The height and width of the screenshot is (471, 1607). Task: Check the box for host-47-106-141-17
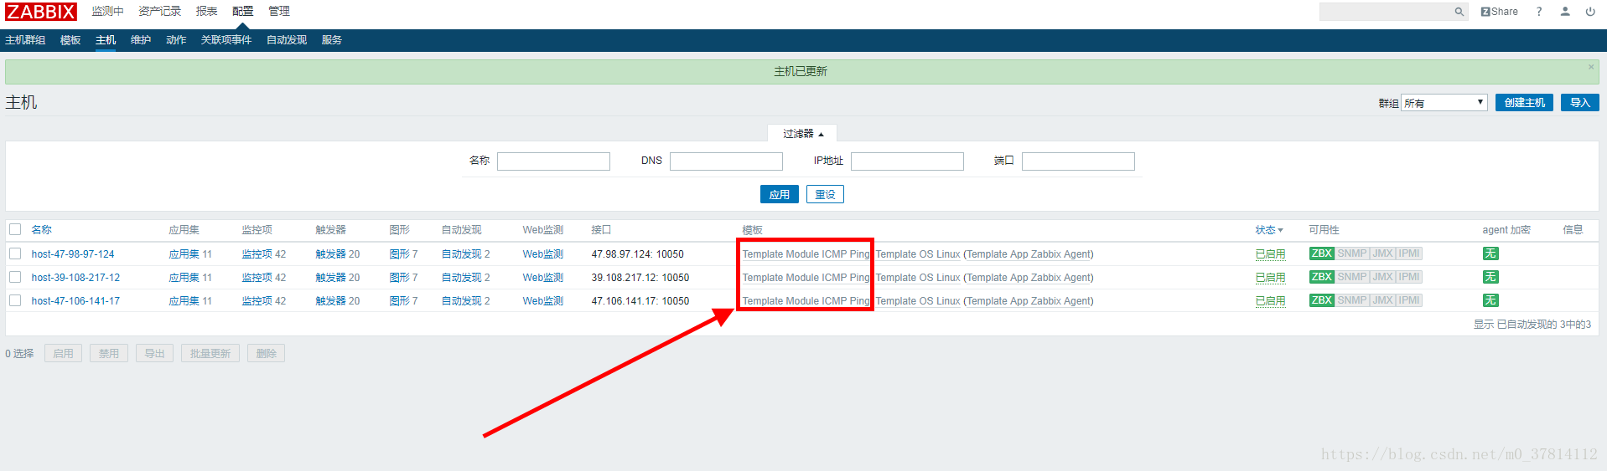coord(15,300)
